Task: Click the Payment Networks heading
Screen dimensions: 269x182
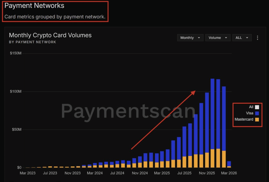Action: (x=34, y=5)
